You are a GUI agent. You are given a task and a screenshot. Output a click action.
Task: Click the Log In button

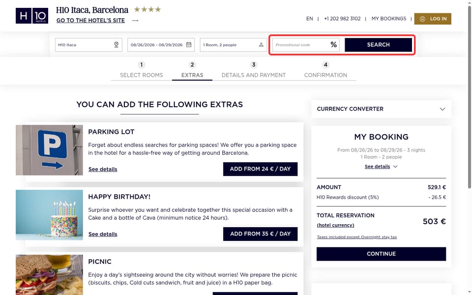pyautogui.click(x=433, y=19)
